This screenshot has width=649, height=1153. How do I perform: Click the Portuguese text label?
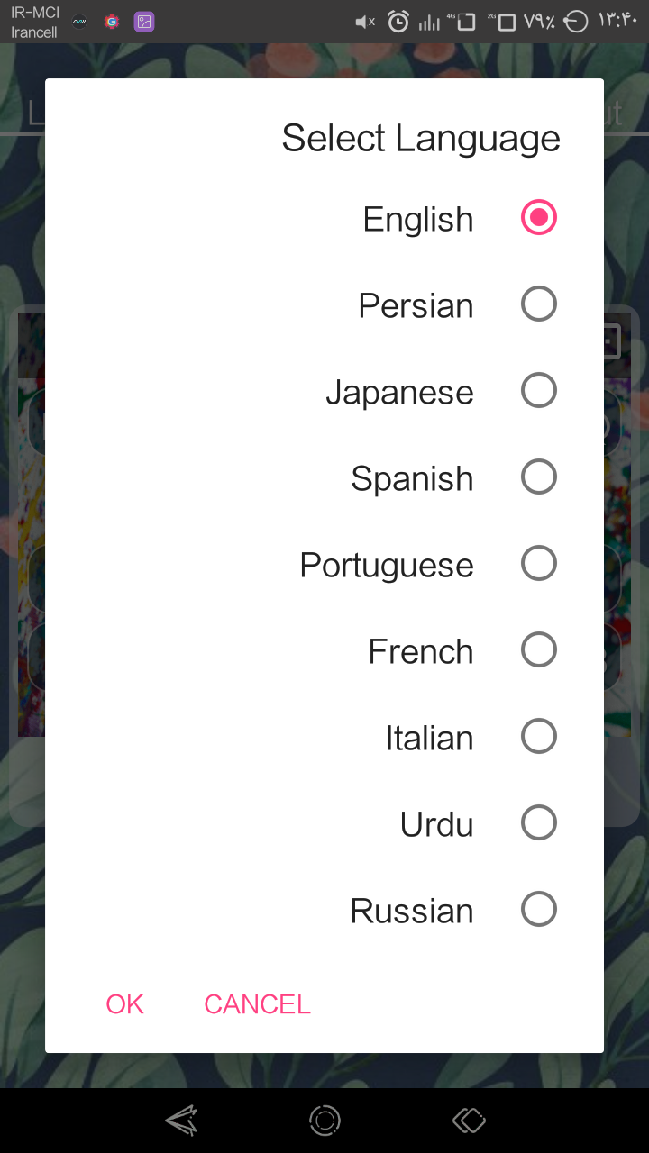point(387,565)
